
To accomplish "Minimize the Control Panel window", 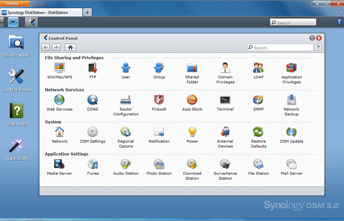I will click(x=312, y=38).
